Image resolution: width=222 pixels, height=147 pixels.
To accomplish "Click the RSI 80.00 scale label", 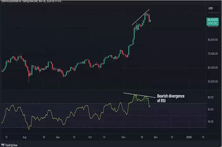I will [x=211, y=97].
